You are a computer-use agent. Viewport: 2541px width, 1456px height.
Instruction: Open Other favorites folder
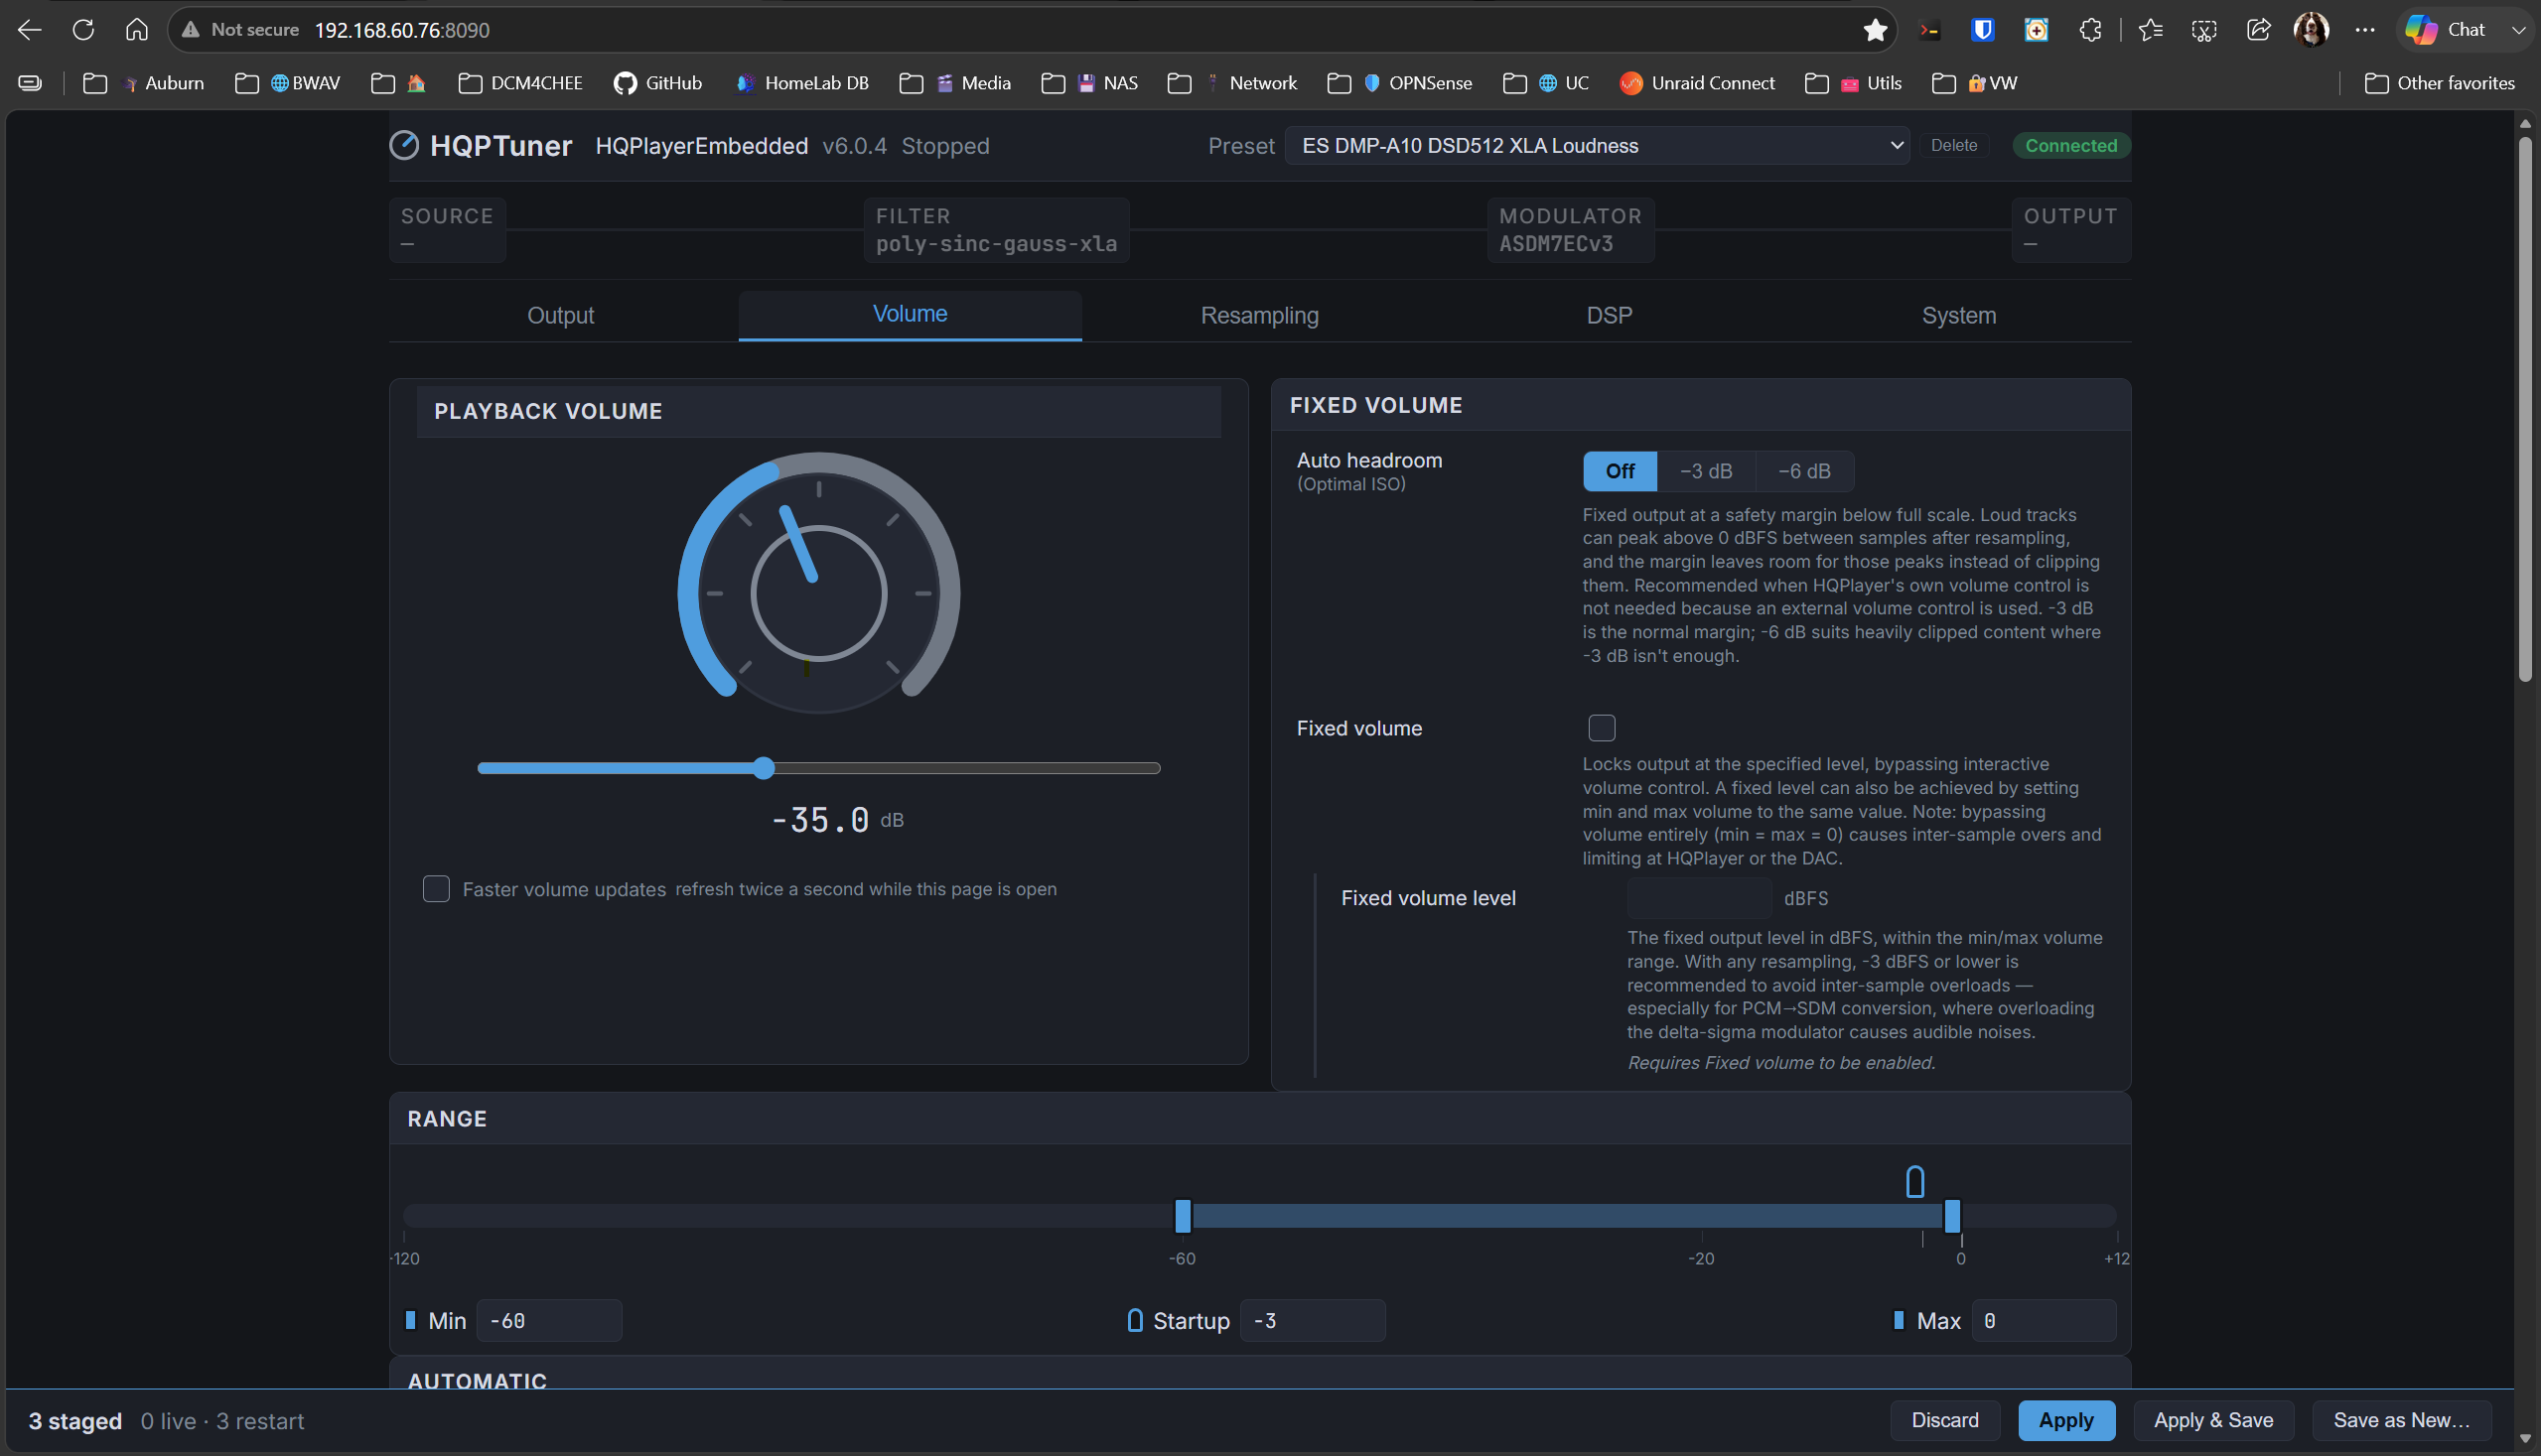[2439, 83]
